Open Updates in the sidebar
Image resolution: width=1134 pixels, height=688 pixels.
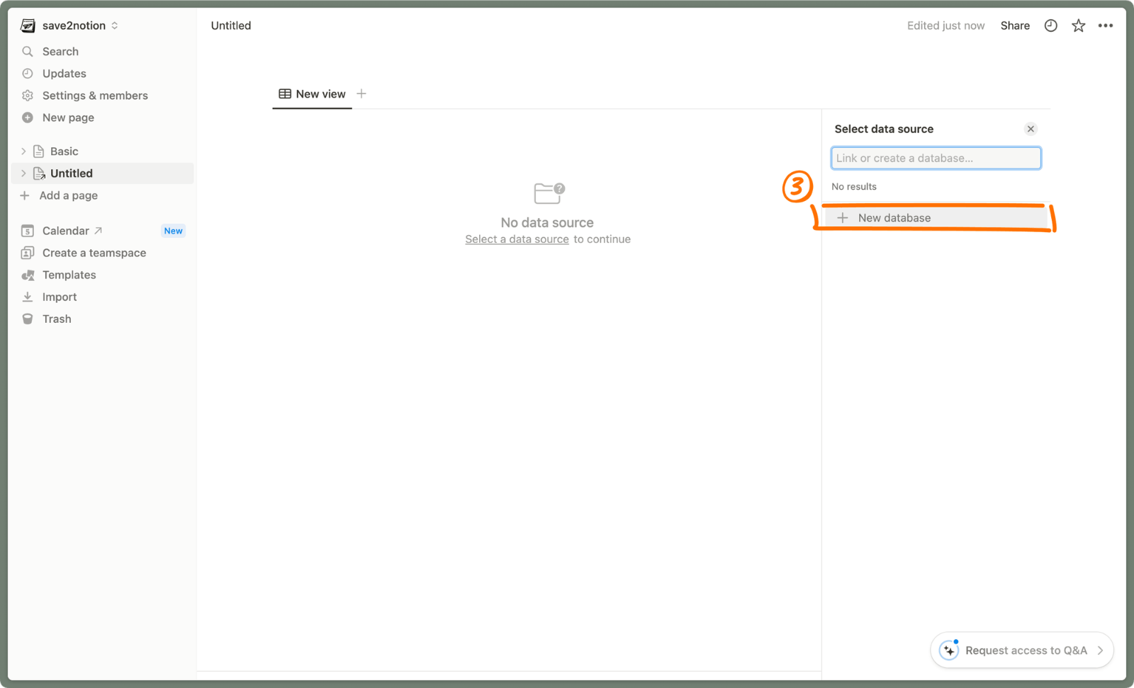[x=64, y=74]
